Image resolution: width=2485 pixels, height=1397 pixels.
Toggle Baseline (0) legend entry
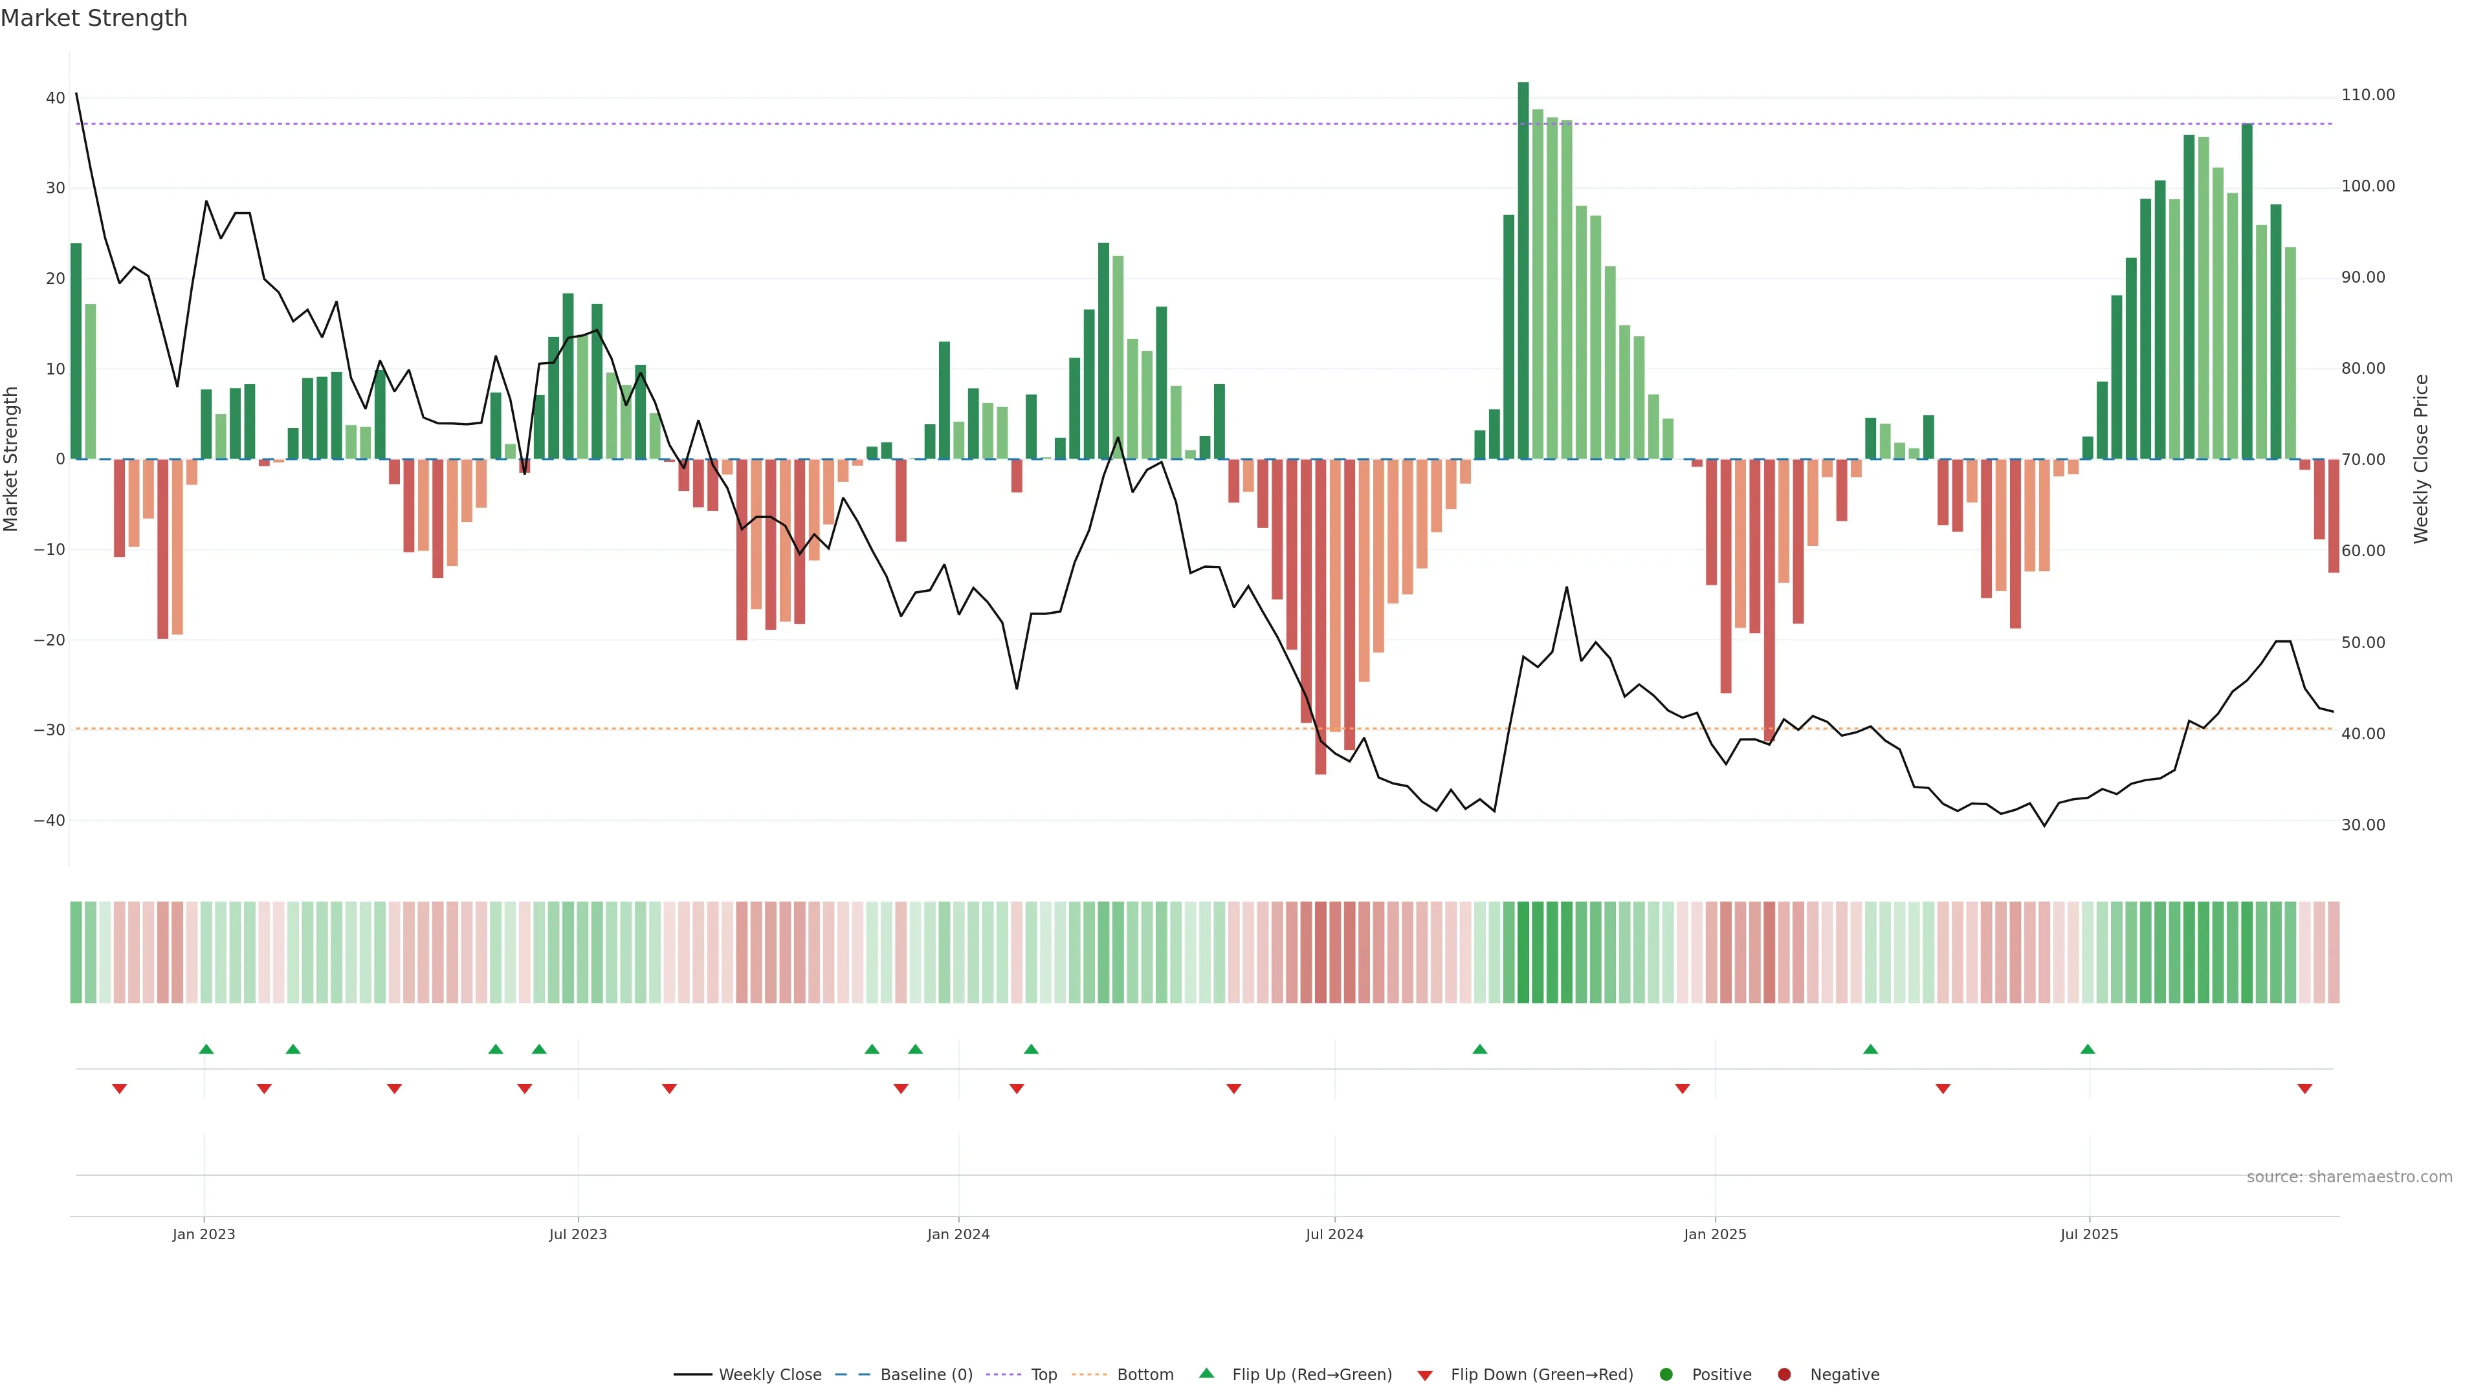click(x=925, y=1374)
